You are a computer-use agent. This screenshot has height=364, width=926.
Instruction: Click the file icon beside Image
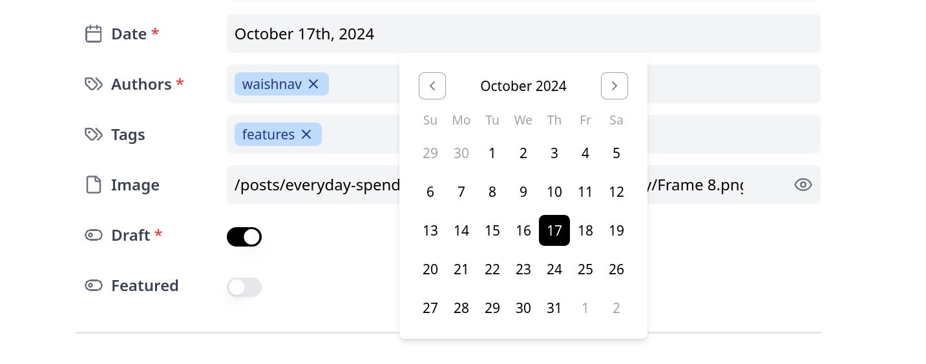click(94, 185)
